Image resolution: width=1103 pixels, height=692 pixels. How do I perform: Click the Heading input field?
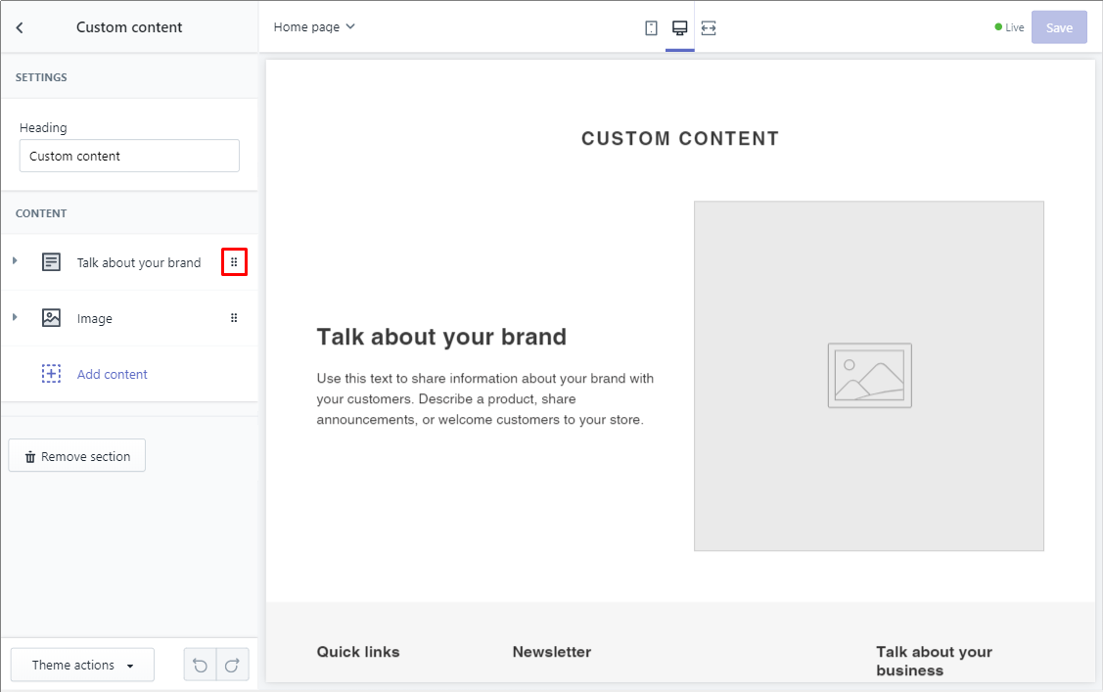tap(129, 156)
